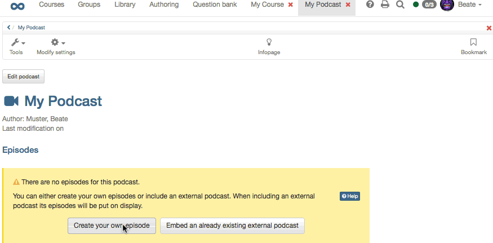Click the print icon in top bar
Image resolution: width=493 pixels, height=243 pixels.
(385, 5)
